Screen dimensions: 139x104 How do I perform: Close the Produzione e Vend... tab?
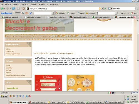point(135,17)
